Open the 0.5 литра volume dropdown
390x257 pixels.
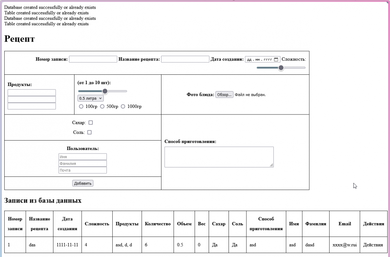coord(90,99)
